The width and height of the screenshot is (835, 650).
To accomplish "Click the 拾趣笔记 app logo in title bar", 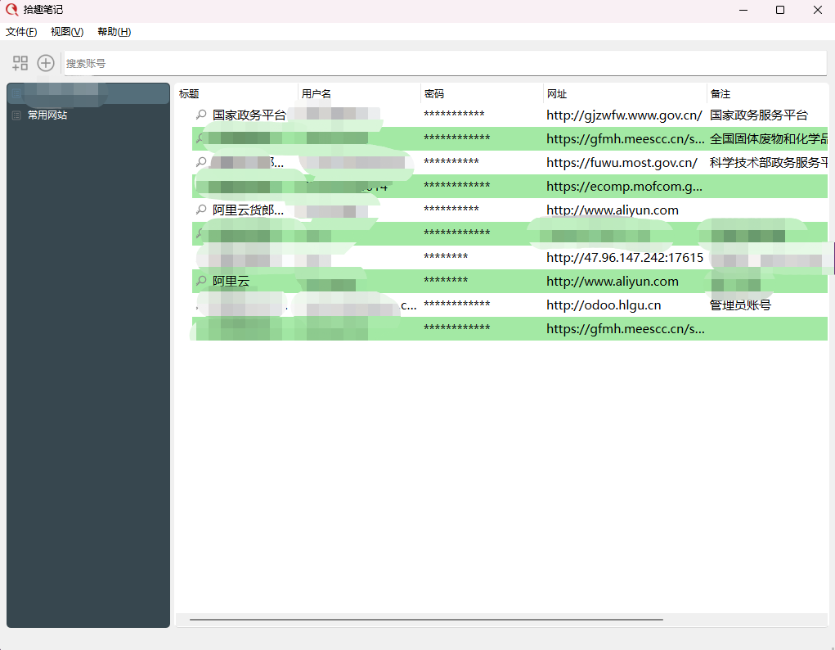I will pos(11,10).
